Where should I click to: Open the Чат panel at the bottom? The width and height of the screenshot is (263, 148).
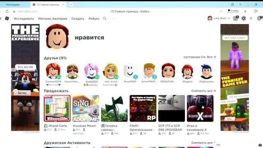(218, 145)
